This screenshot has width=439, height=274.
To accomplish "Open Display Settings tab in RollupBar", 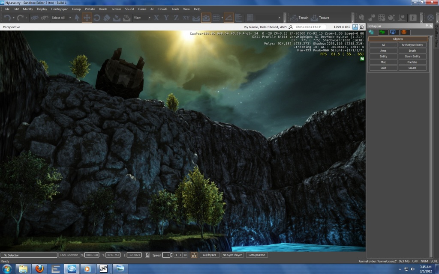I will click(392, 32).
